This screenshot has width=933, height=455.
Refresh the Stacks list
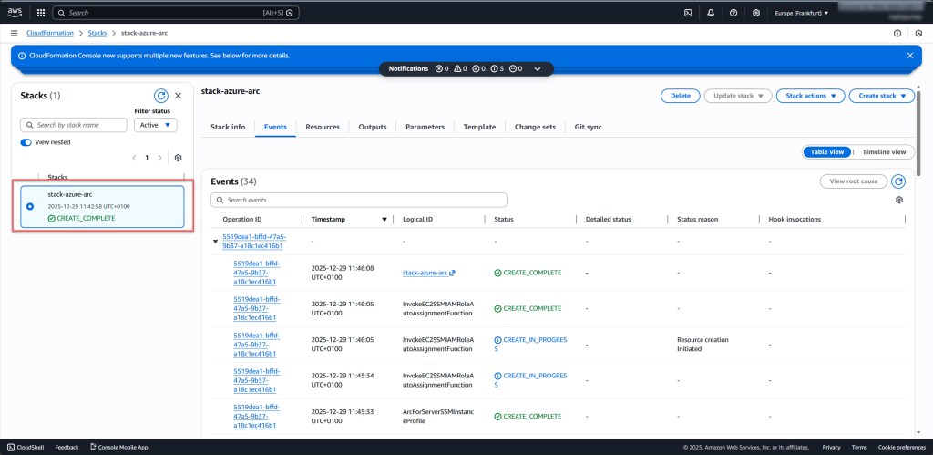[x=161, y=95]
